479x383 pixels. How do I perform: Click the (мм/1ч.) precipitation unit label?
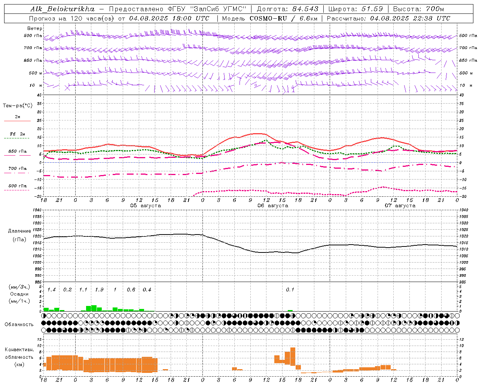tap(19, 301)
